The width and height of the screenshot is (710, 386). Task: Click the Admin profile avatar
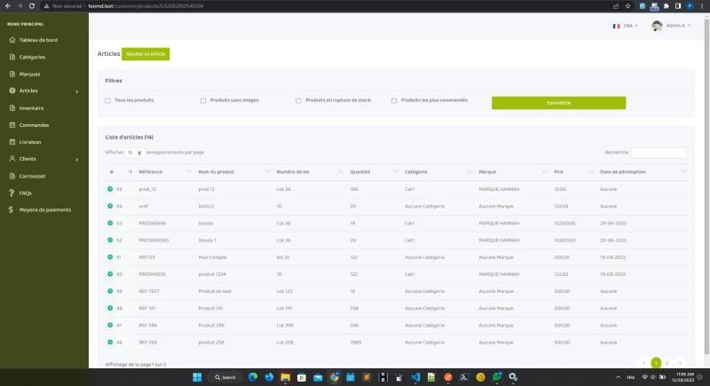(x=657, y=26)
